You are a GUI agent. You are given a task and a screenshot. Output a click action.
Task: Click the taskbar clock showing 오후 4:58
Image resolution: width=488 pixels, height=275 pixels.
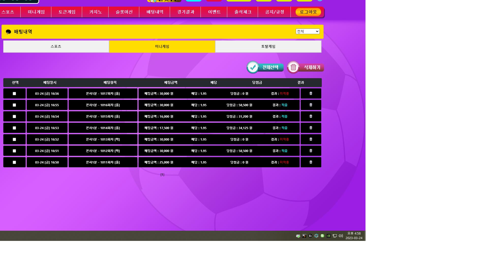tap(354, 236)
